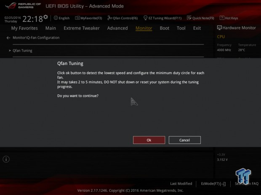261x195 pixels.
Task: Click the 28°C temperature value
Action: (x=242, y=50)
